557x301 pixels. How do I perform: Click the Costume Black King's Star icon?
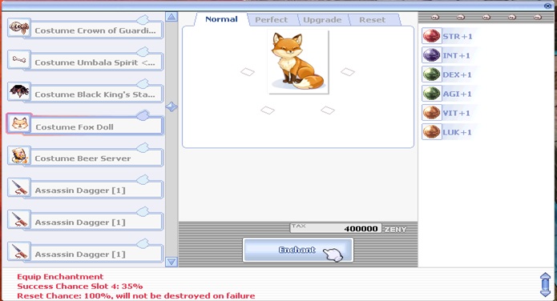tap(19, 92)
